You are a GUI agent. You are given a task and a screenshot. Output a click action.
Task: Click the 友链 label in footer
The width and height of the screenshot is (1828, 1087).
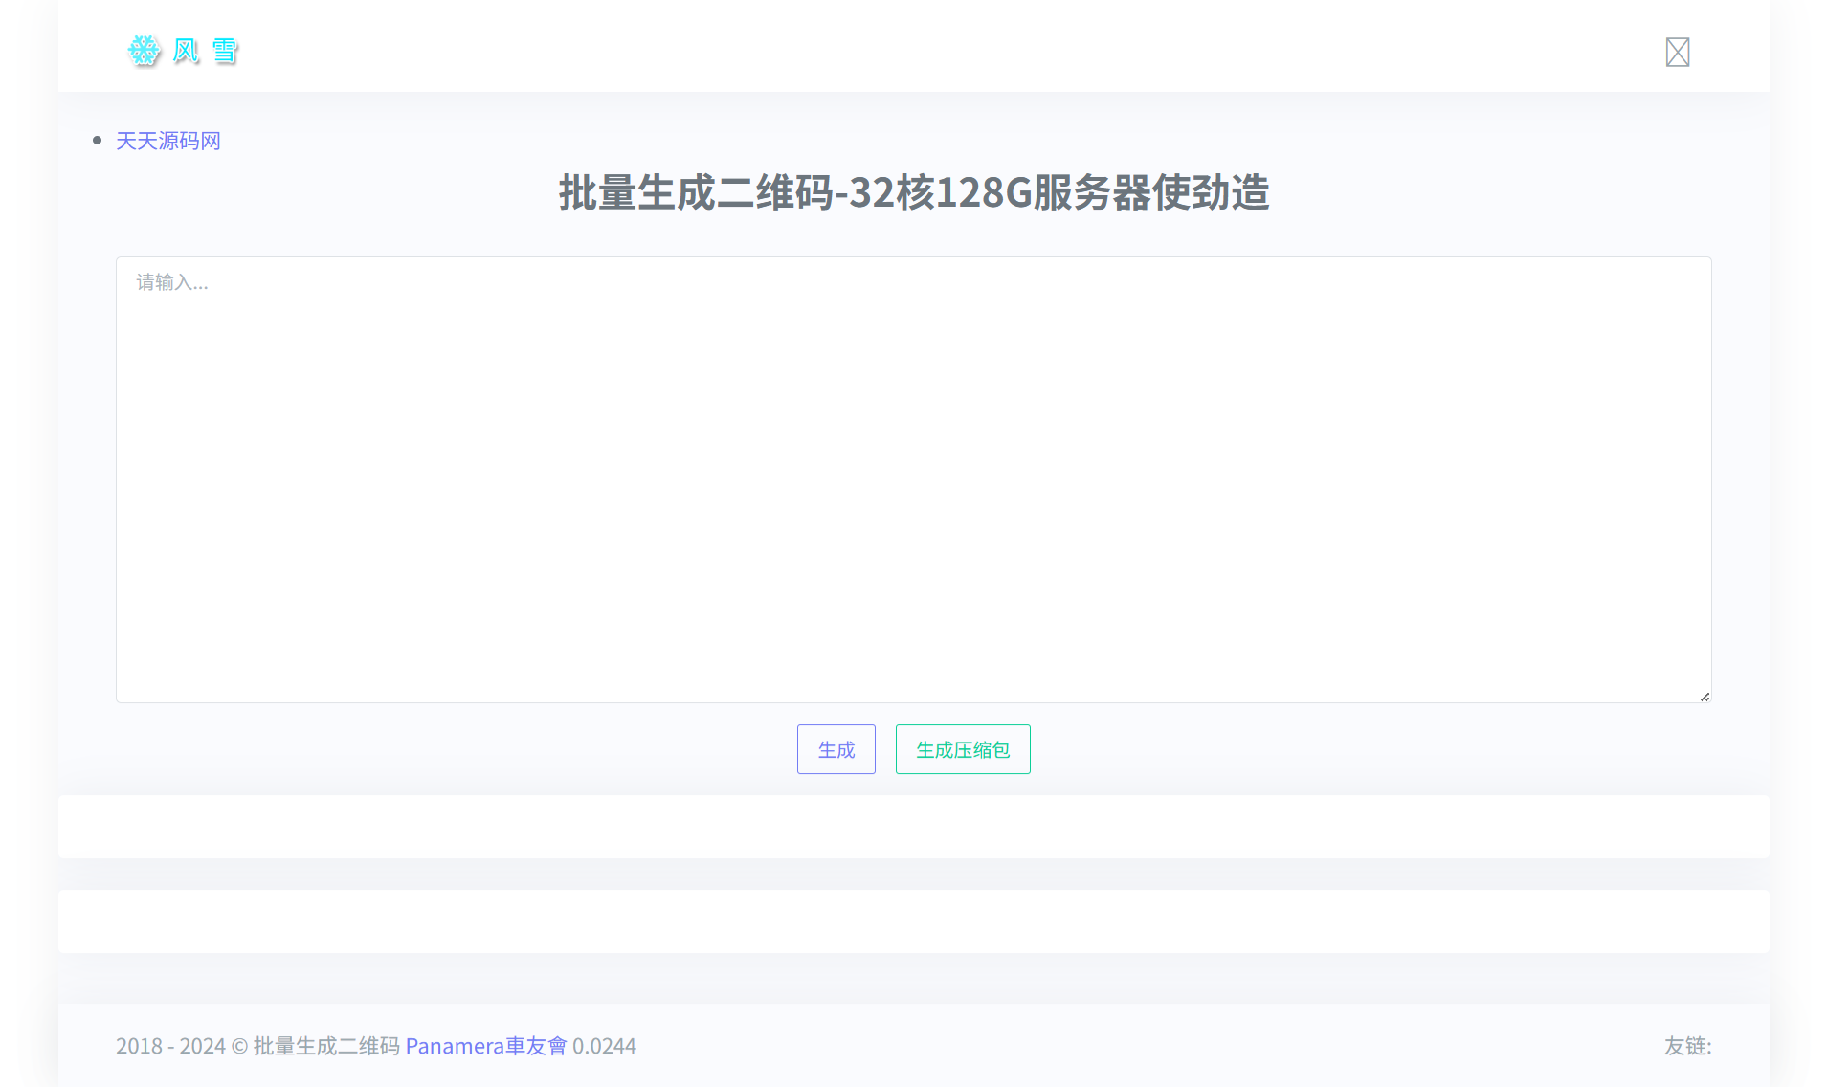[x=1689, y=1047]
